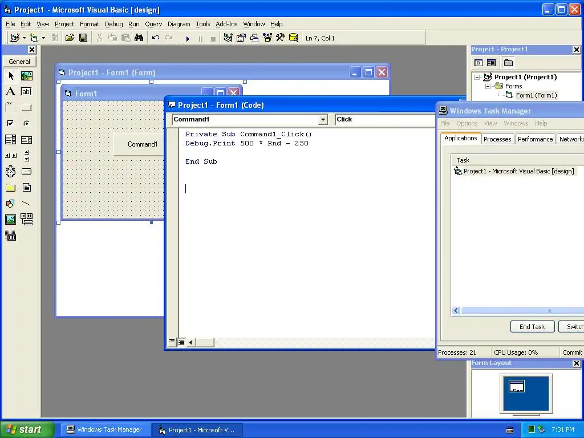This screenshot has width=584, height=438.
Task: Select the VScrollBar control in the toolbox
Action: [x=26, y=156]
